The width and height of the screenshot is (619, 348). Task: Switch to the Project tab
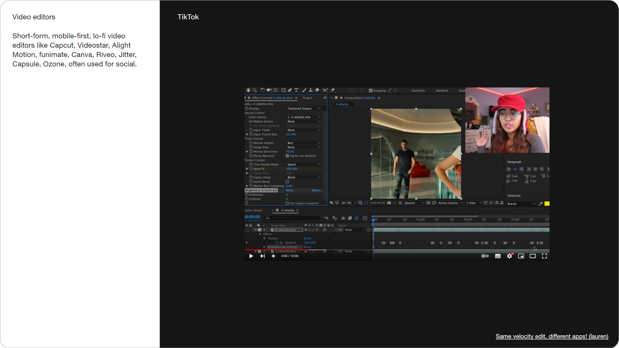pyautogui.click(x=307, y=98)
